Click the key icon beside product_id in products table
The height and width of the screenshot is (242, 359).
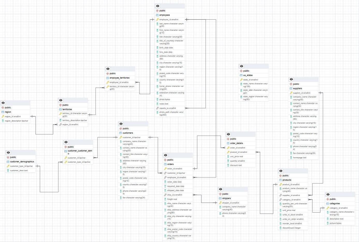pyautogui.click(x=281, y=184)
